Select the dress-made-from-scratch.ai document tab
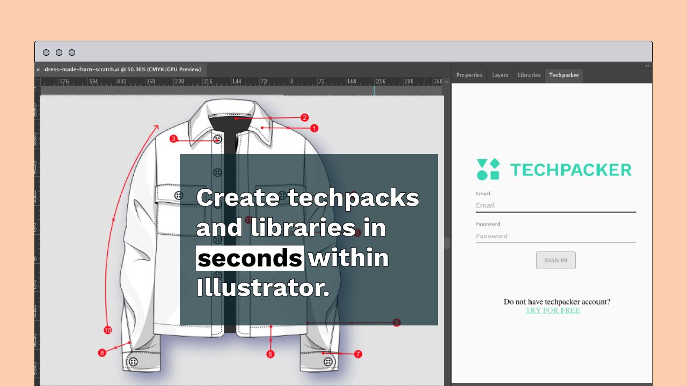 [123, 69]
